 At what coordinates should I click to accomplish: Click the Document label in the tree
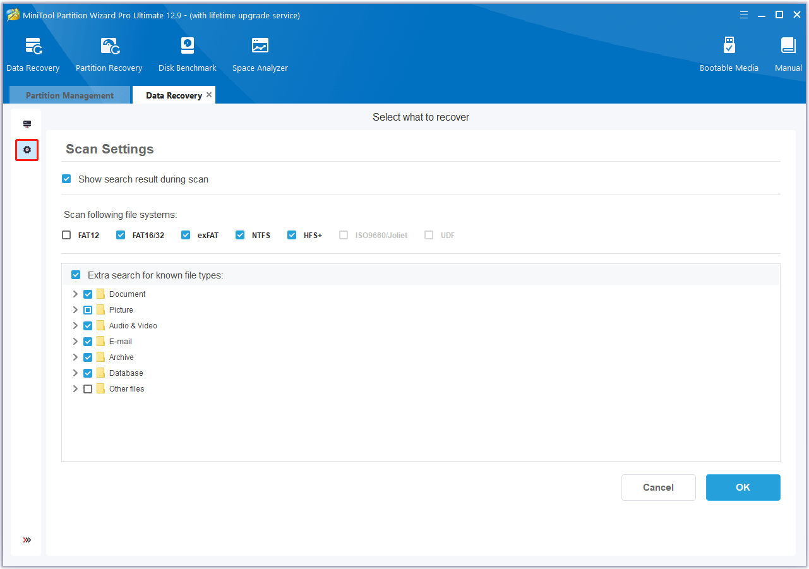127,294
